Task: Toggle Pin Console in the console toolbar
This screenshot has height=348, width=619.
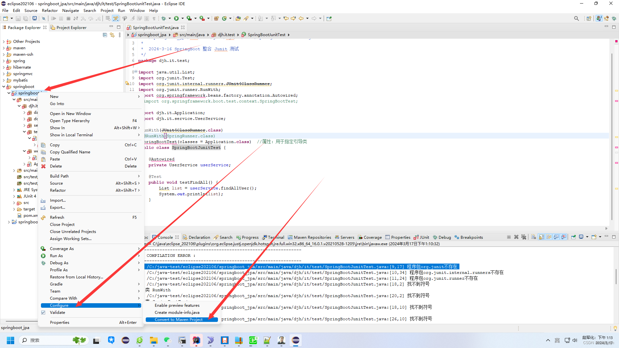Action: click(x=574, y=237)
